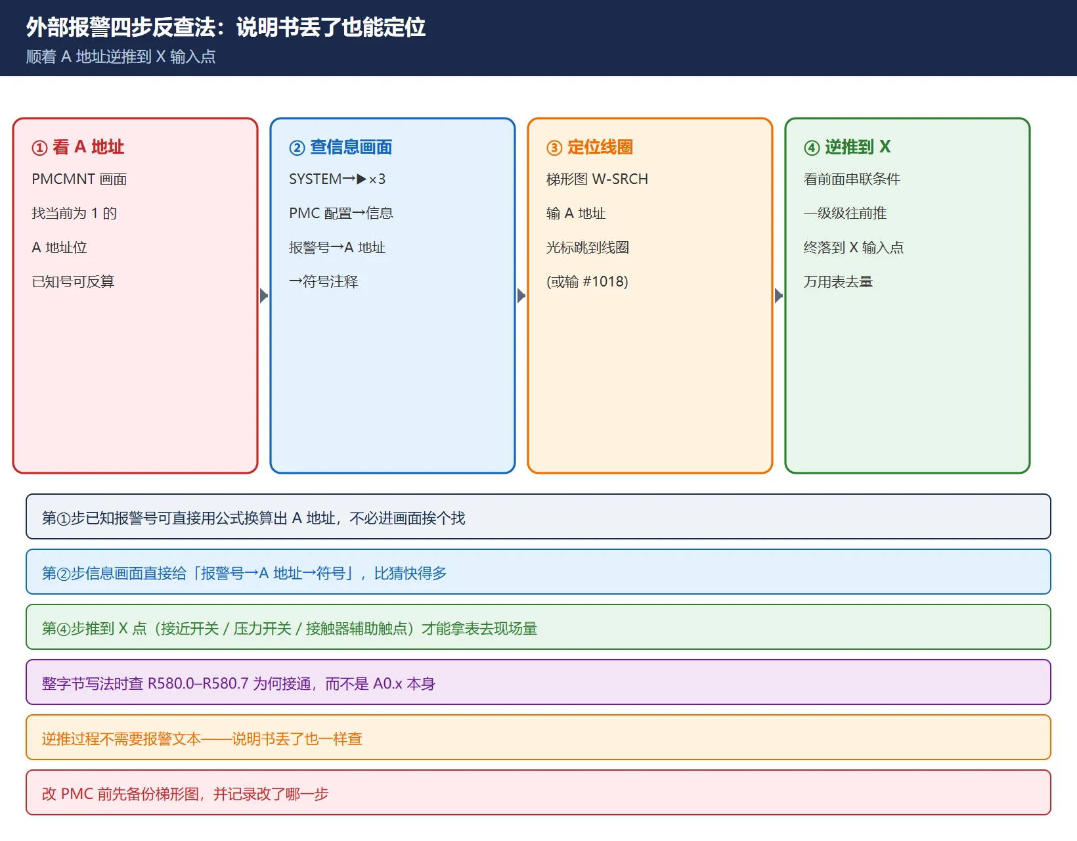Select step heading ③ 定位线圈
The width and height of the screenshot is (1077, 841).
pyautogui.click(x=589, y=147)
